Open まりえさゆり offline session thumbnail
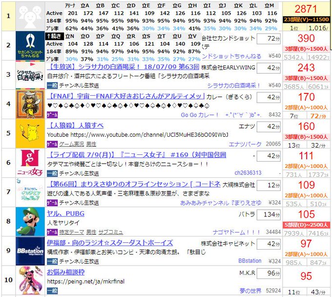This screenshot has height=297, width=332. 30,192
